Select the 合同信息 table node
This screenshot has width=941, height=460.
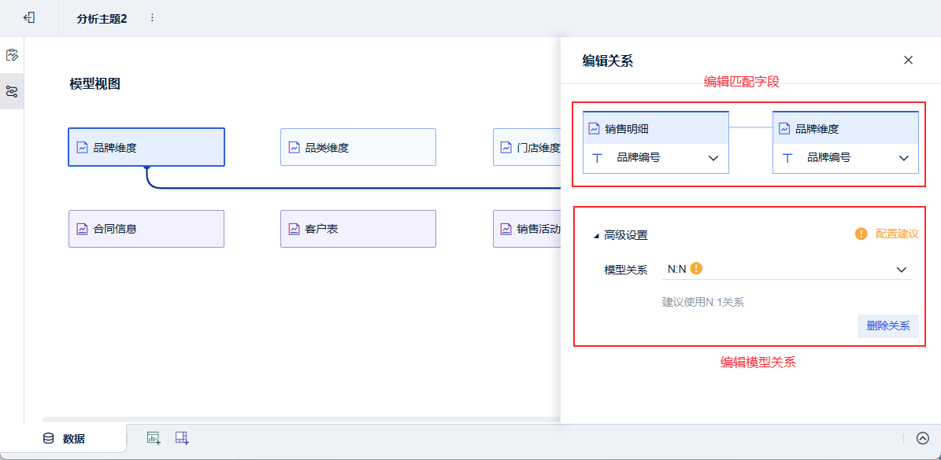(x=146, y=229)
